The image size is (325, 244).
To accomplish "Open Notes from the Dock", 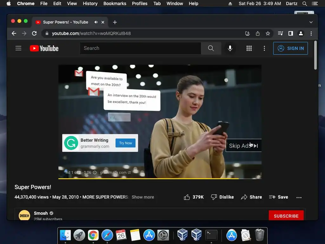I will click(x=135, y=235).
